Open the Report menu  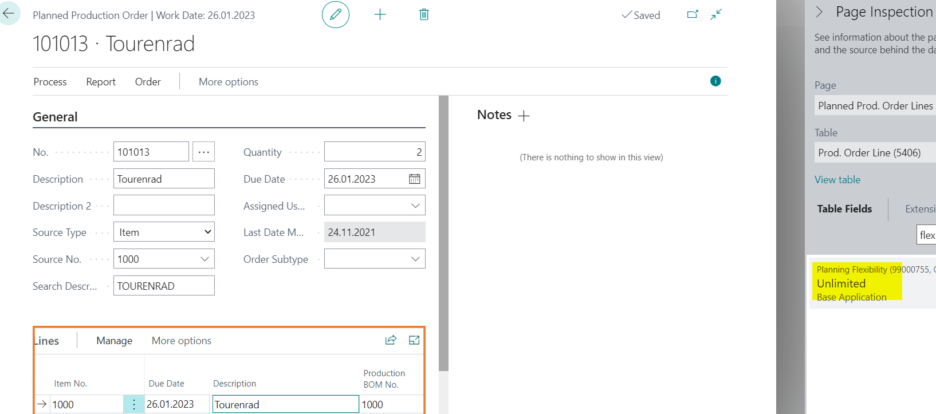point(101,82)
